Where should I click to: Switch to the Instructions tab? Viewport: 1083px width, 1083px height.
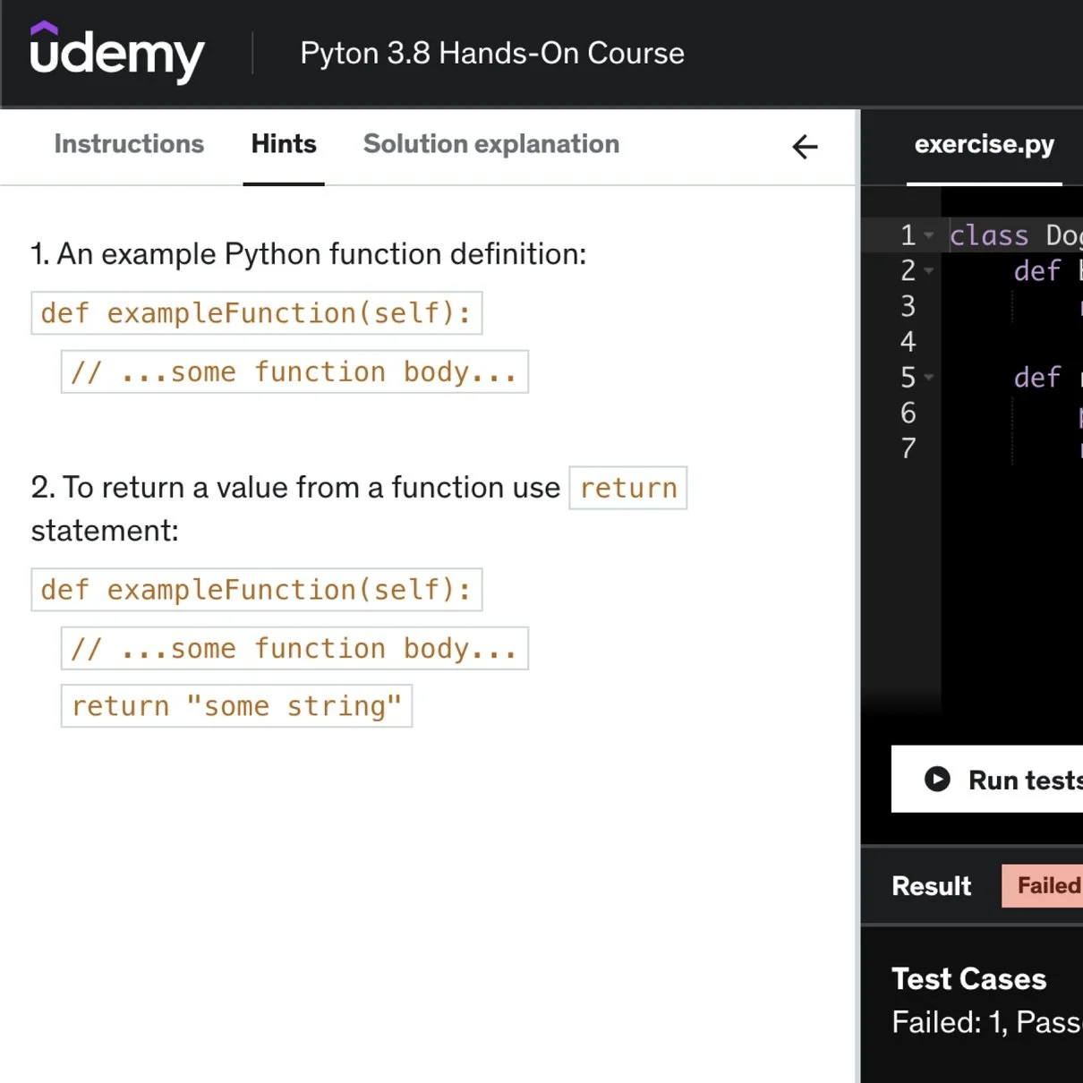coord(129,144)
